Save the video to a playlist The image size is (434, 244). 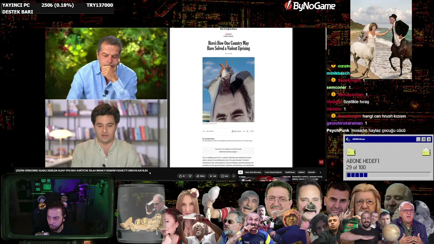pos(224,176)
